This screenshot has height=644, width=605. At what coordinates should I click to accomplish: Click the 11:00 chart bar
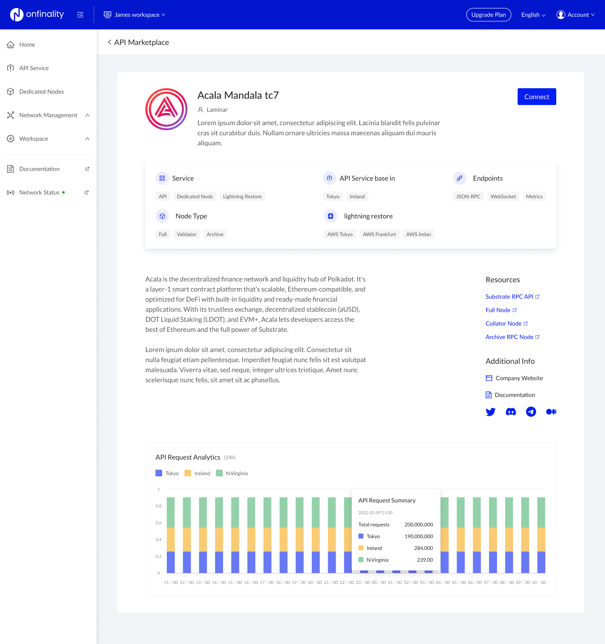[x=171, y=535]
